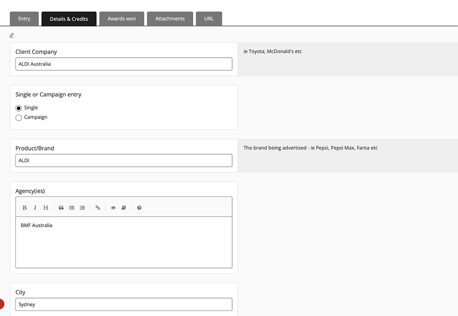Apply bold in Agency(ies) editor

tap(25, 208)
